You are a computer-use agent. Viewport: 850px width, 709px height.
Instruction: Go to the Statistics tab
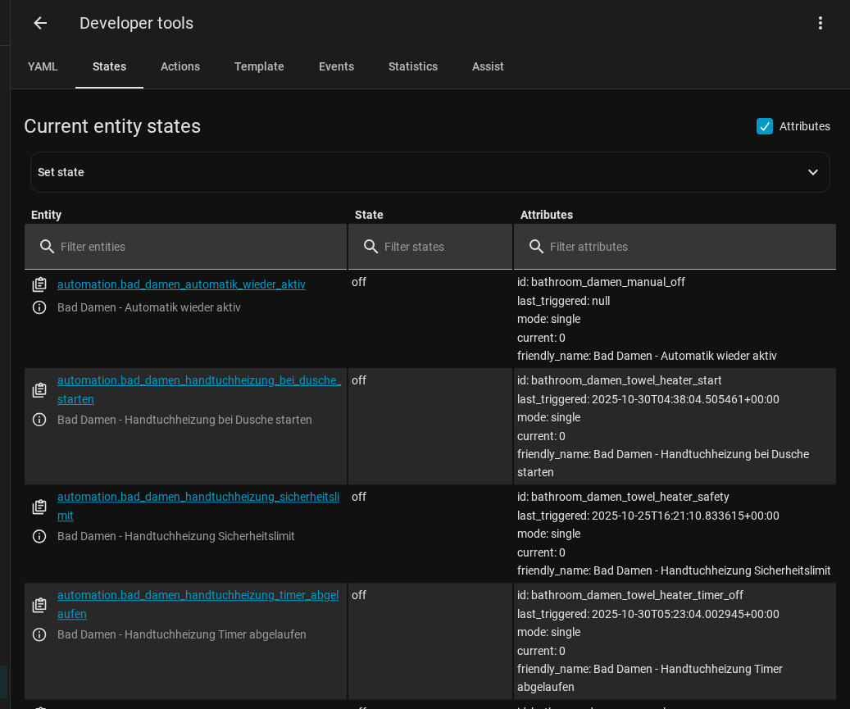point(413,66)
